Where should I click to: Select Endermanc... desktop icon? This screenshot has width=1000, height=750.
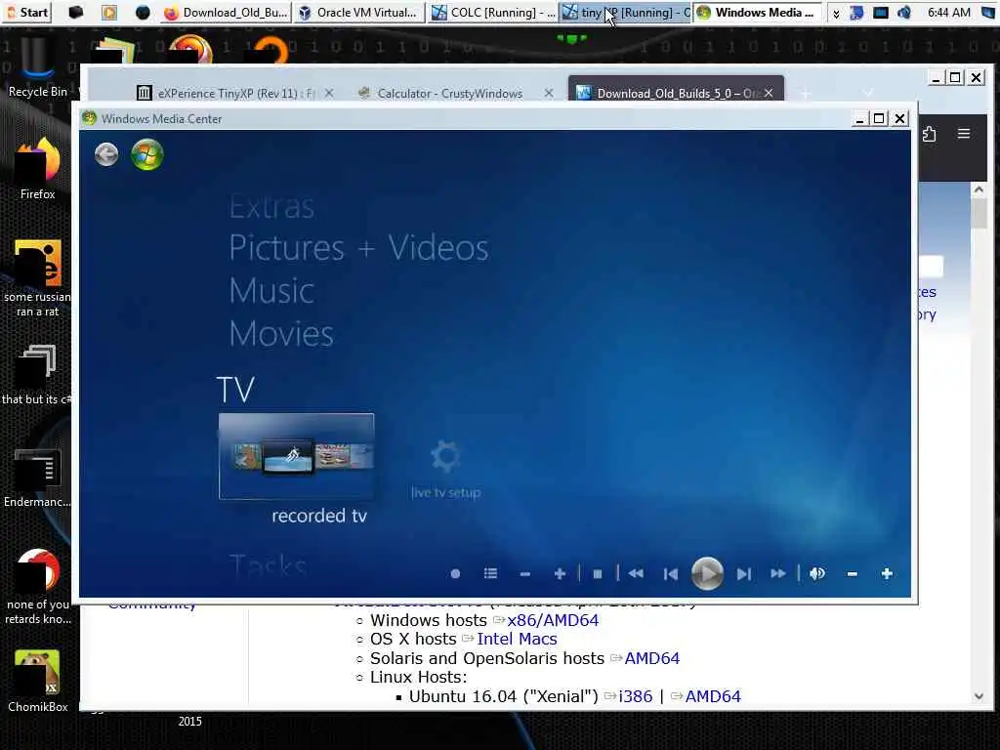[38, 478]
